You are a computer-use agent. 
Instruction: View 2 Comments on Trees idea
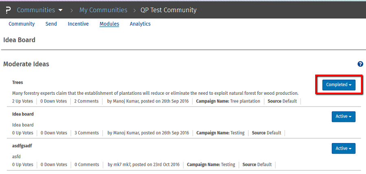coord(86,101)
